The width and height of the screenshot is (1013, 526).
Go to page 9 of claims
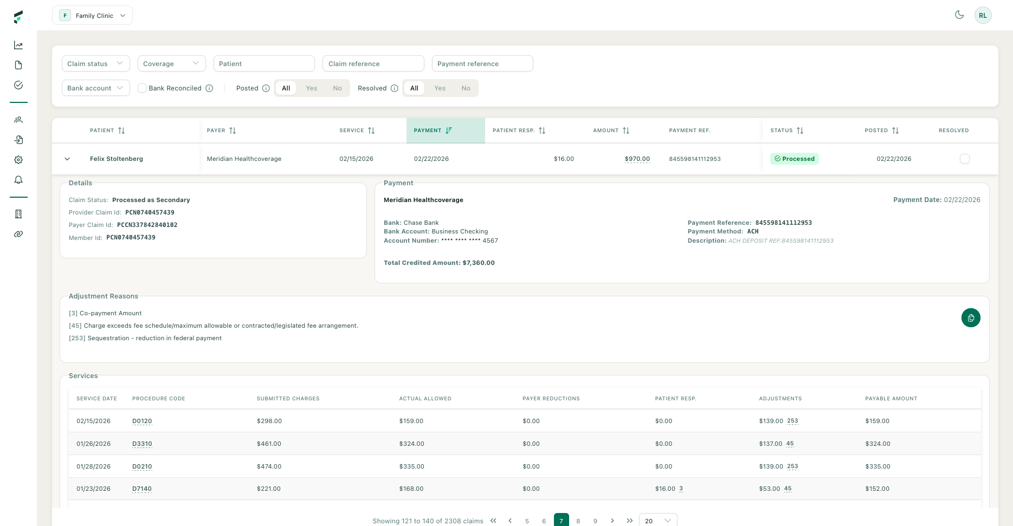[595, 521]
